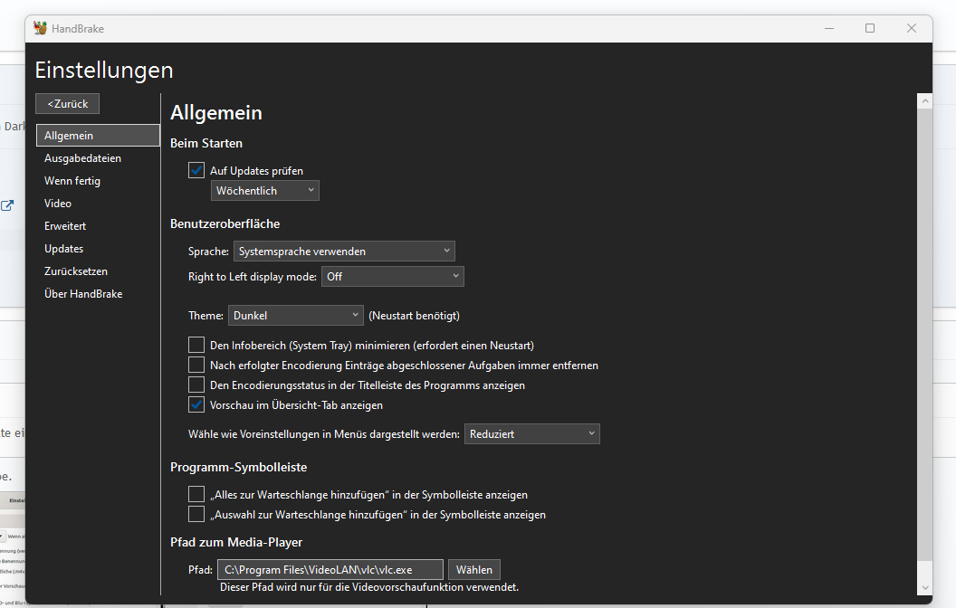Screen dimensions: 956x608
Task: Toggle 'Auf Updates prüfen' checkbox
Action: pyautogui.click(x=196, y=170)
